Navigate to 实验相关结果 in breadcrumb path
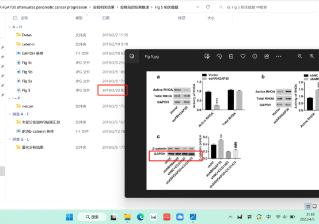Image resolution: width=319 pixels, height=224 pixels. (x=104, y=7)
